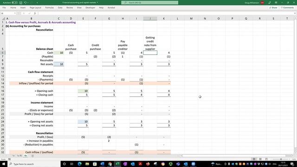Click the Insert Function fx icon
The width and height of the screenshot is (297, 167).
pyautogui.click(x=35, y=13)
